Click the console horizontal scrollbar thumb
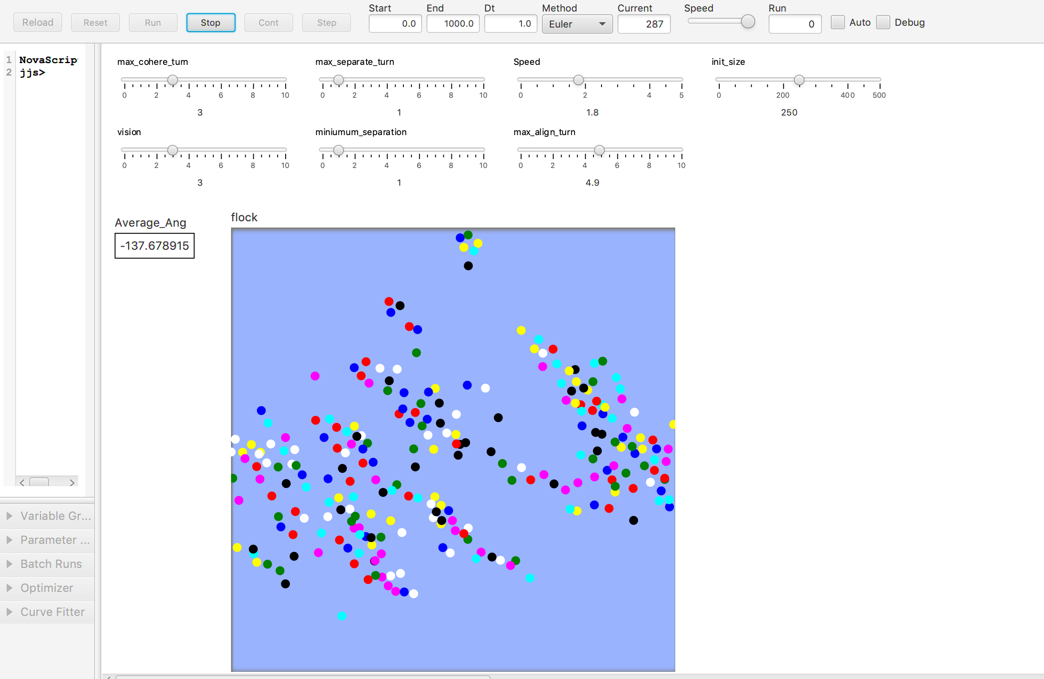The width and height of the screenshot is (1044, 679). (39, 482)
